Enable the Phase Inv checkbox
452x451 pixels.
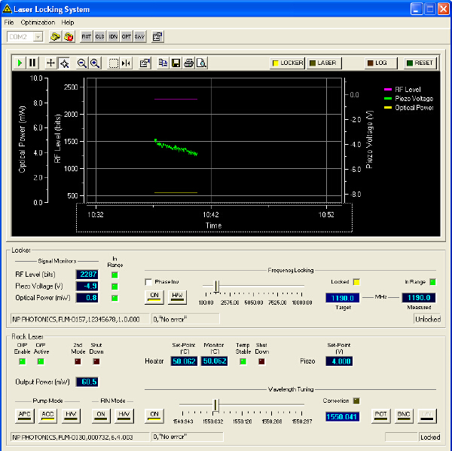148,281
